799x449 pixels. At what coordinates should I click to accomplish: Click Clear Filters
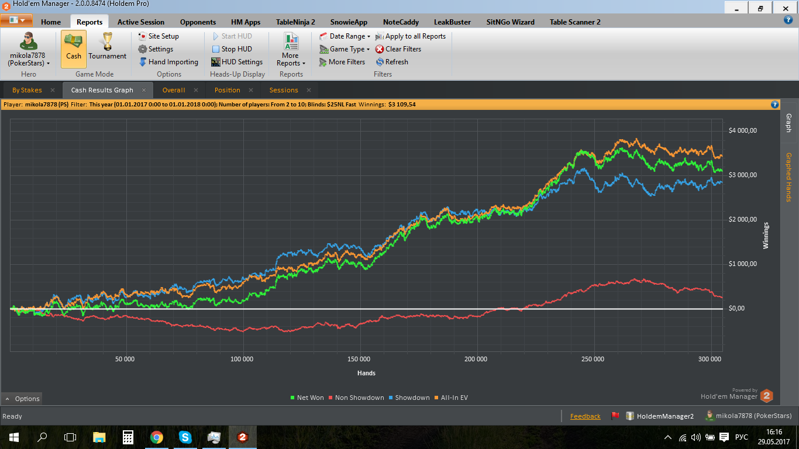(x=398, y=49)
